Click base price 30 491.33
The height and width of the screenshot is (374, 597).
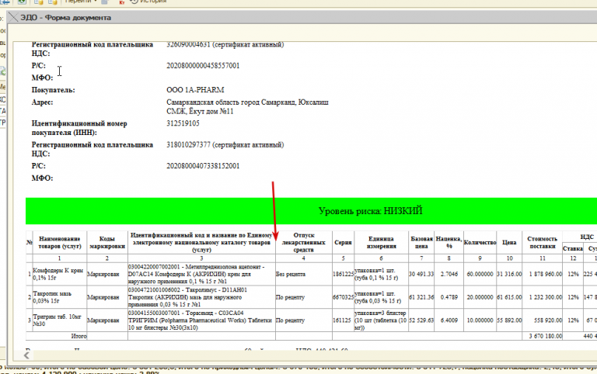tap(421, 274)
